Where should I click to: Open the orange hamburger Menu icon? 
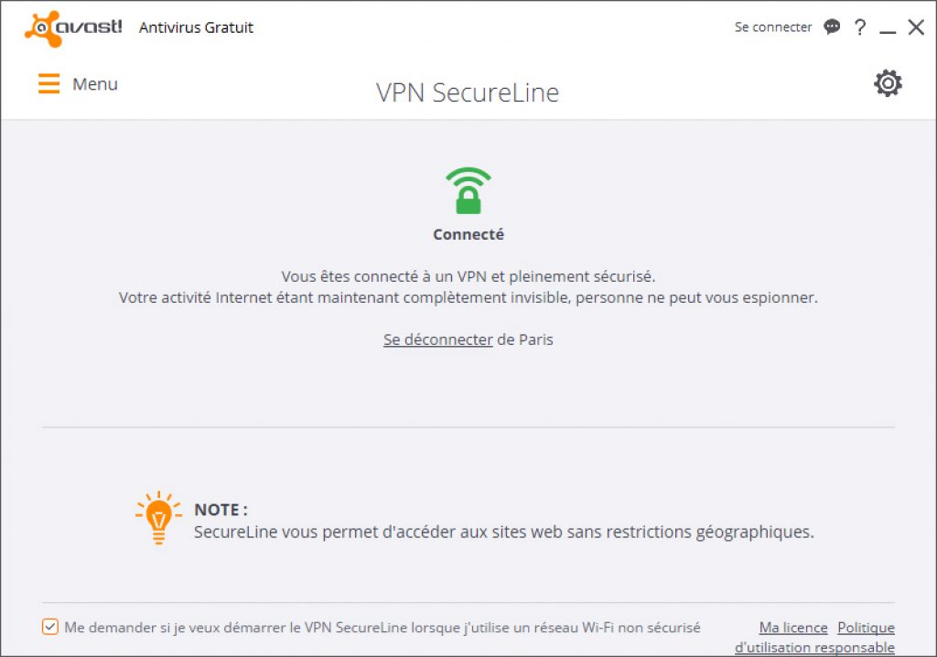coord(49,83)
